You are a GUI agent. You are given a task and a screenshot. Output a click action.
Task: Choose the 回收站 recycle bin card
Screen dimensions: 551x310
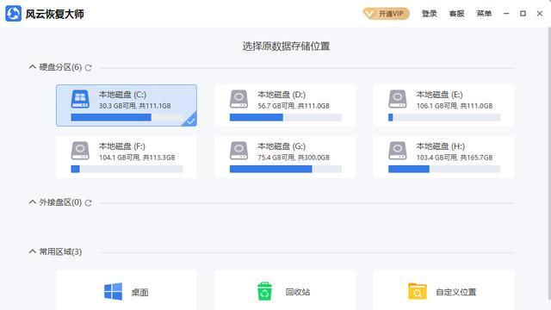[285, 290]
